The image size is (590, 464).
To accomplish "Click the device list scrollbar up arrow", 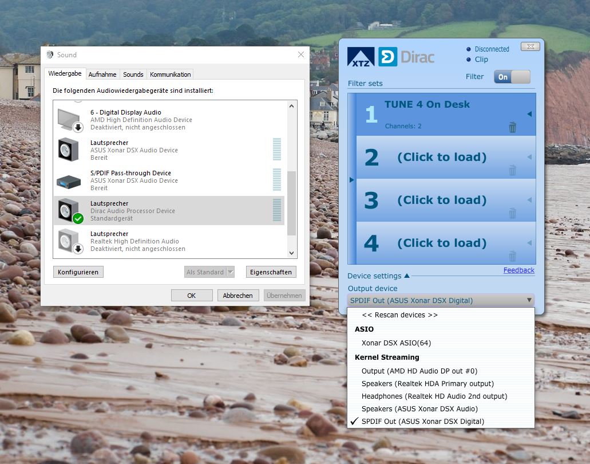I will click(291, 106).
